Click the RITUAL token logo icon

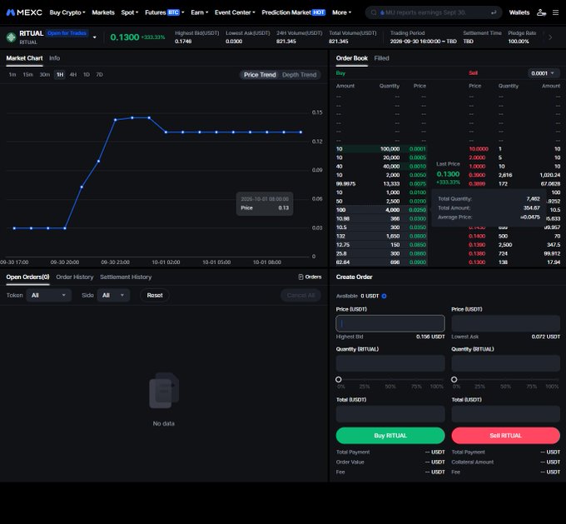click(x=11, y=37)
